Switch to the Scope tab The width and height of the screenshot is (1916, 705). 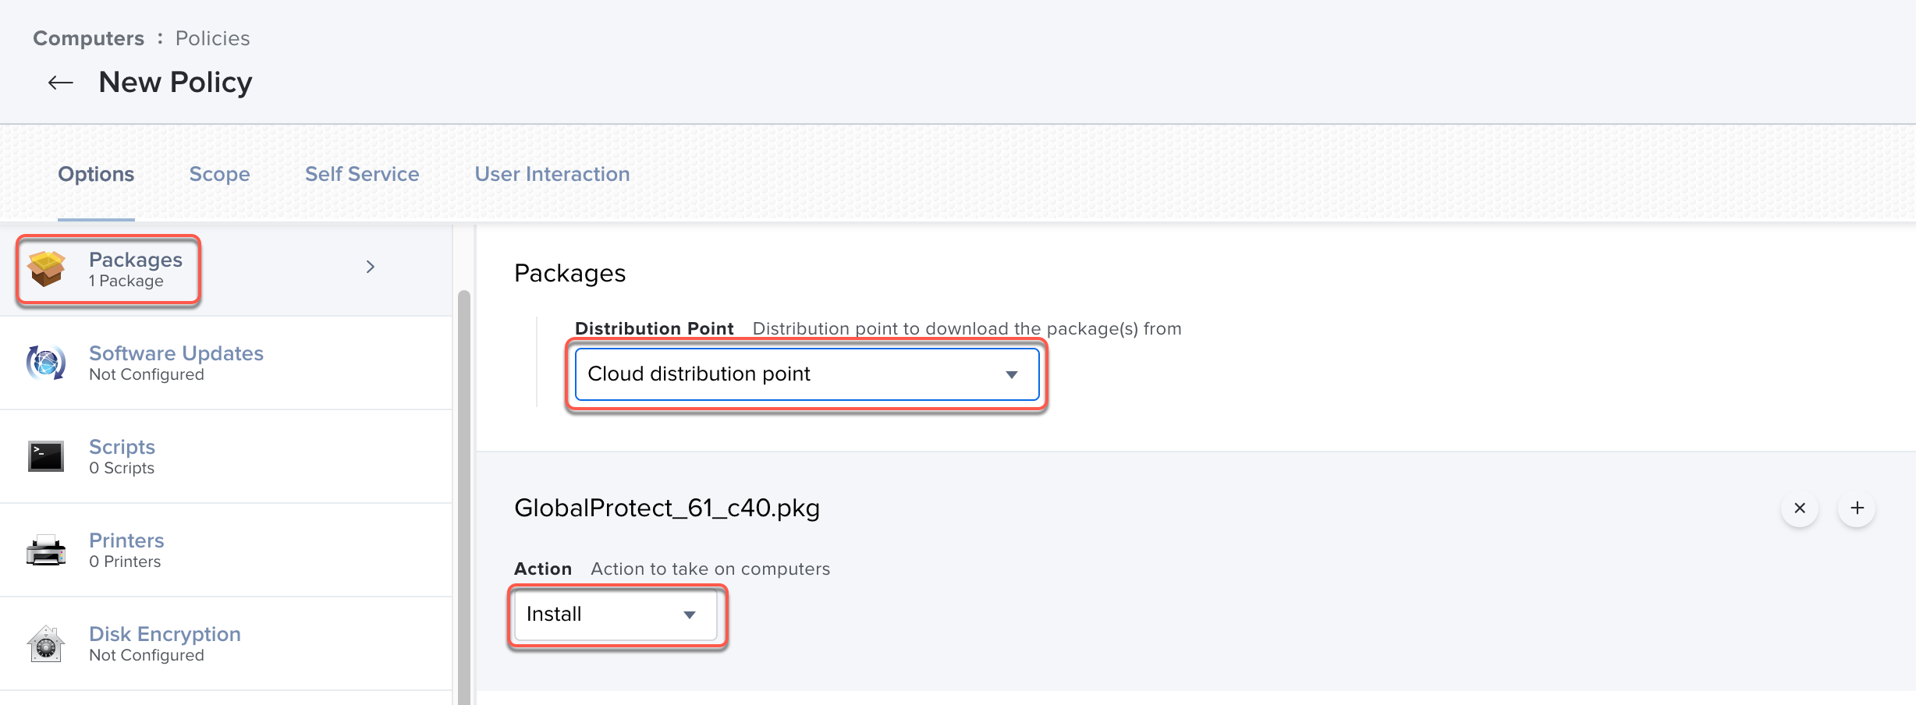tap(219, 174)
